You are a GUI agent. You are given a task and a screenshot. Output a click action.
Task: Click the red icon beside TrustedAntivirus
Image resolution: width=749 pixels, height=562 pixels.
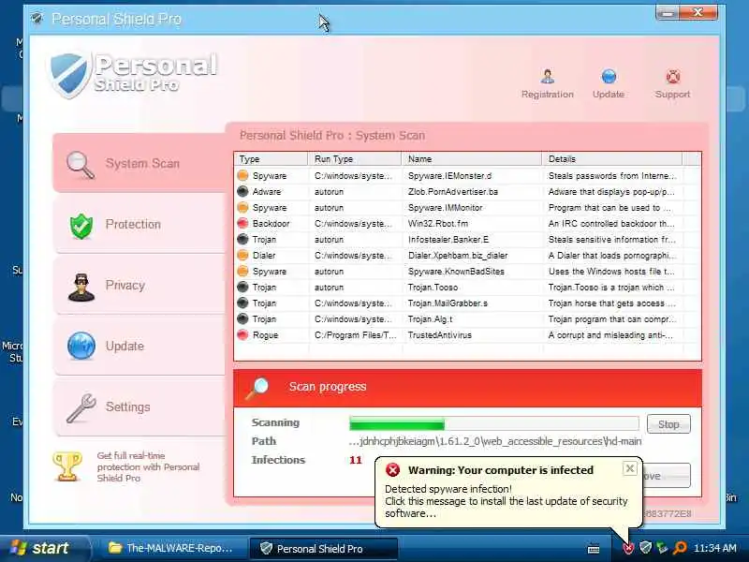(x=242, y=335)
